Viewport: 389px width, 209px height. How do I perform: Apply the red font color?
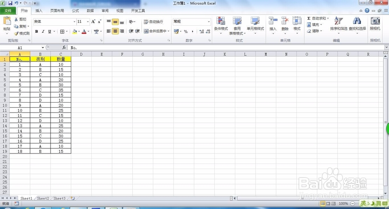pos(84,31)
